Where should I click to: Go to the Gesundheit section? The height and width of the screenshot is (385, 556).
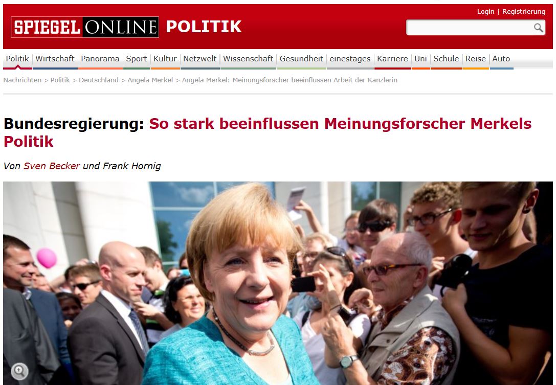[301, 58]
